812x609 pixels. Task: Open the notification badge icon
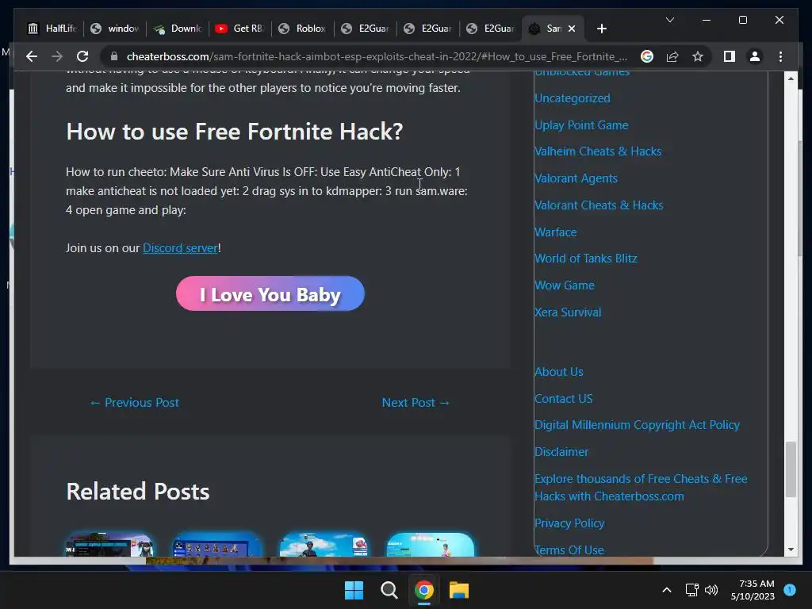790,590
